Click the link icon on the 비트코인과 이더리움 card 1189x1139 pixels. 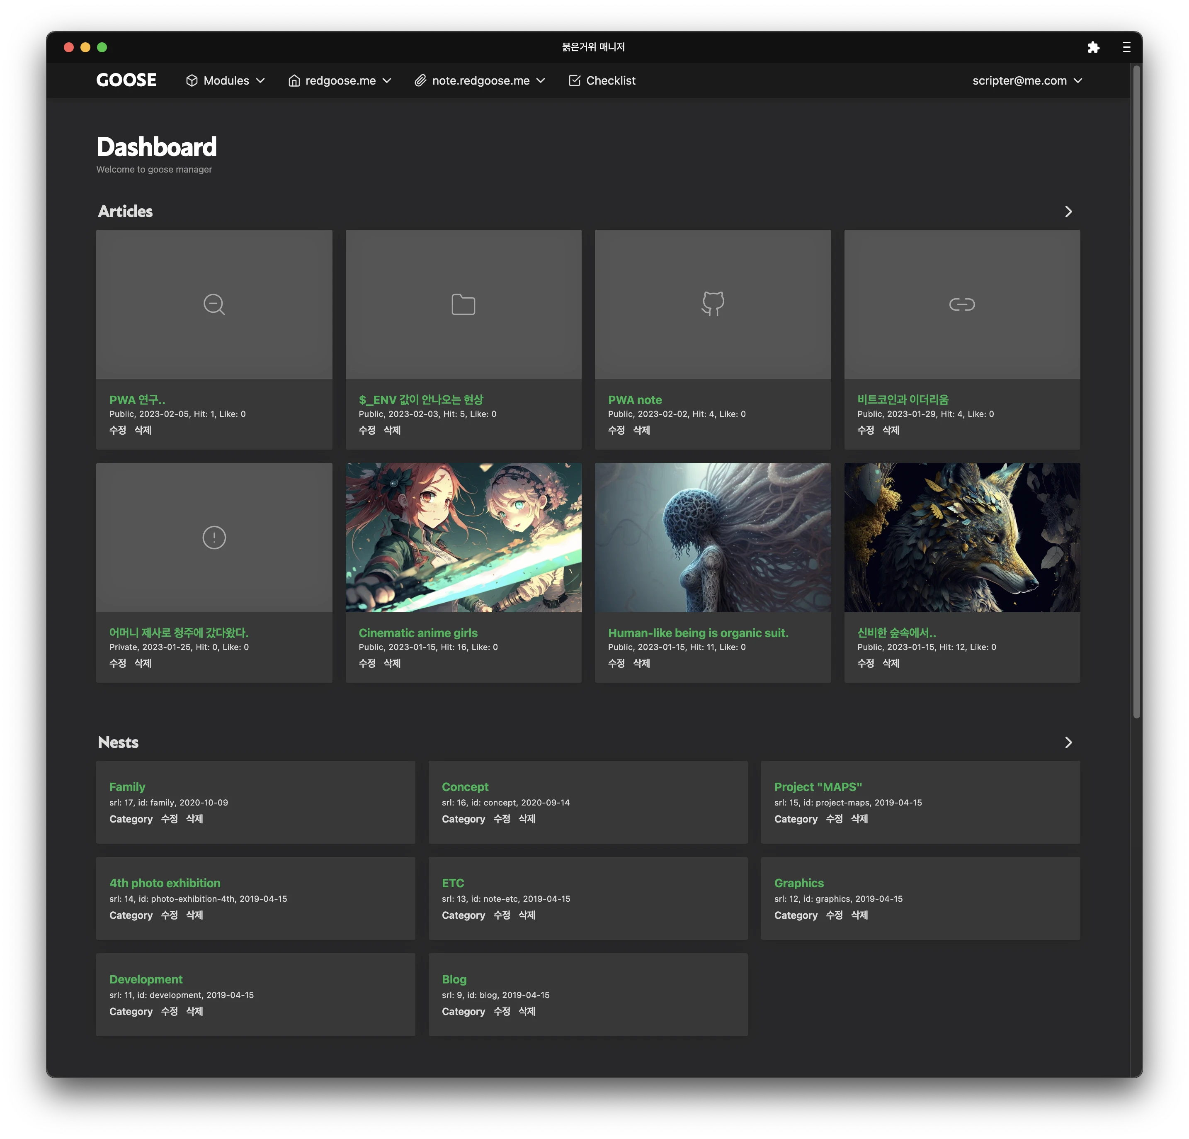coord(962,304)
